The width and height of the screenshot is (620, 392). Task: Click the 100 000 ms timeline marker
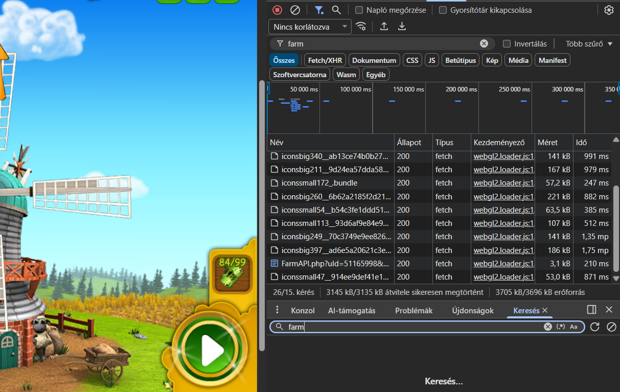(x=355, y=89)
